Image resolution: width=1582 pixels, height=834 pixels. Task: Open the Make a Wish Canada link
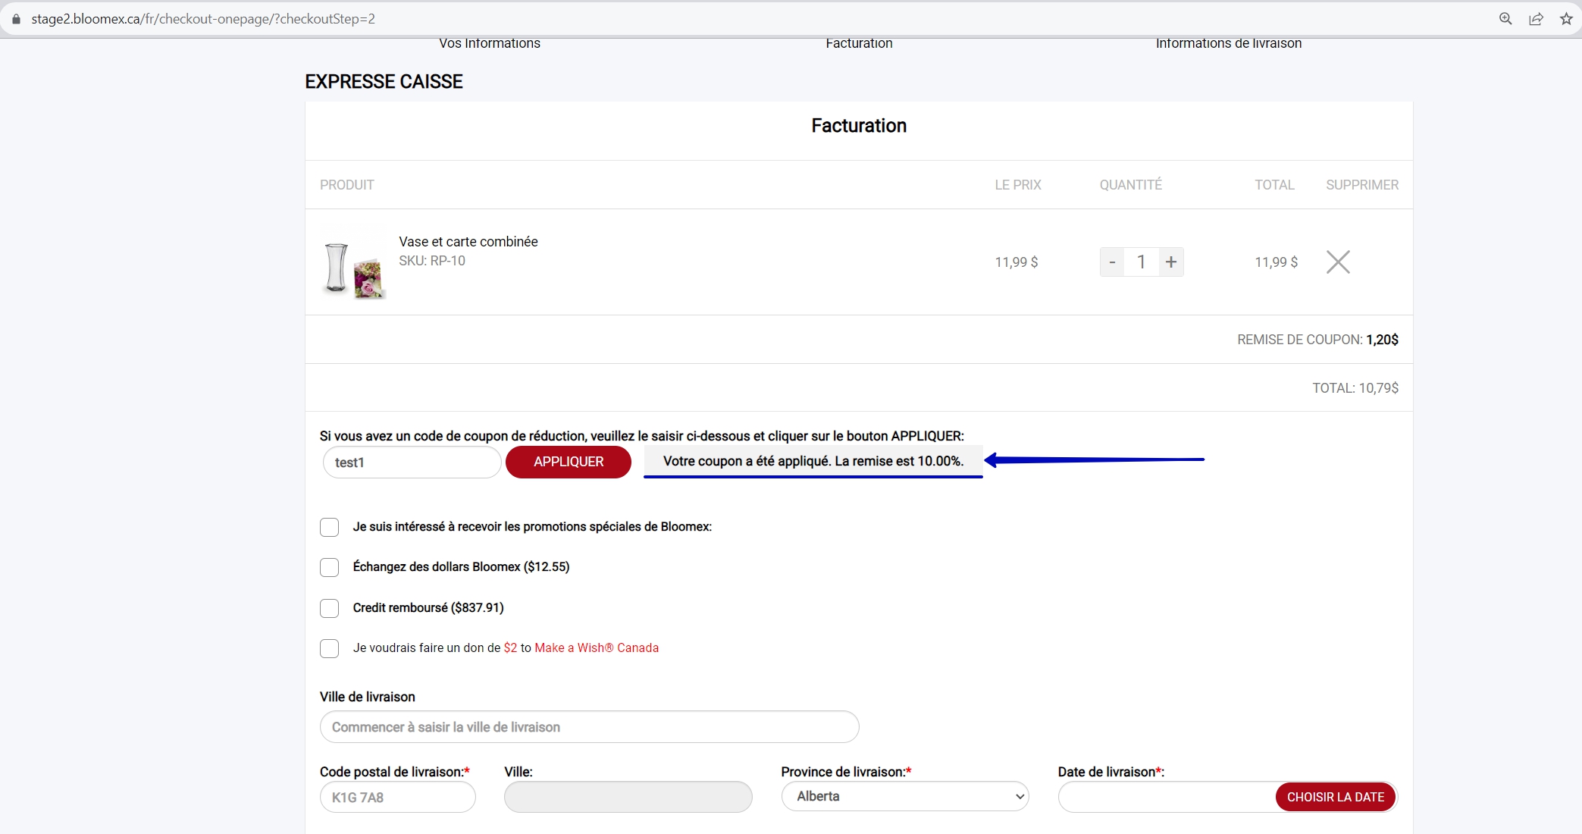click(597, 647)
